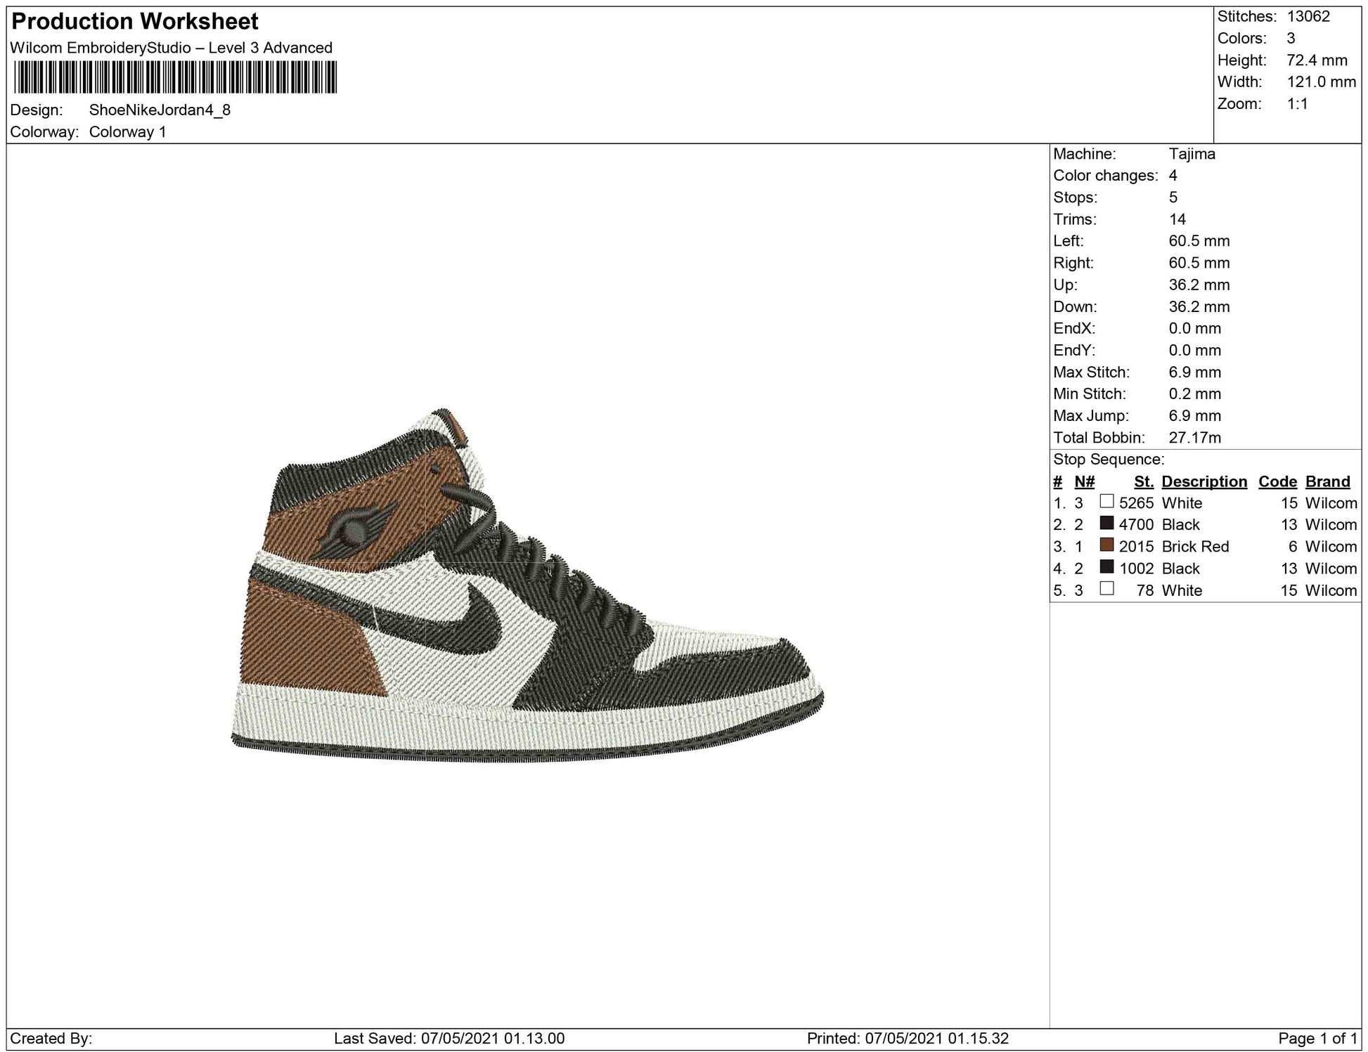
Task: Click the white swatch in row 1
Action: coord(1106,502)
